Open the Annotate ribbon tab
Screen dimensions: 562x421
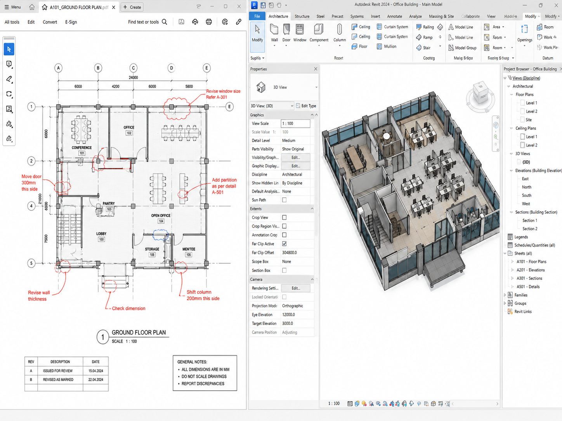[x=394, y=16]
